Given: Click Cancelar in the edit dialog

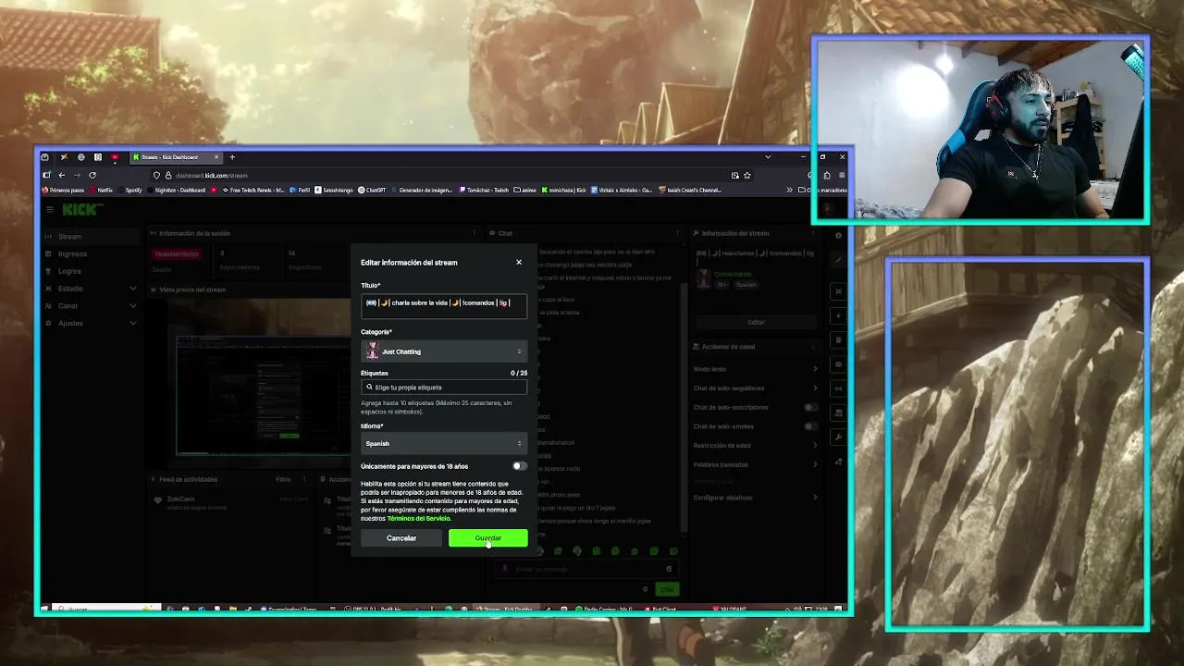Looking at the screenshot, I should [401, 537].
